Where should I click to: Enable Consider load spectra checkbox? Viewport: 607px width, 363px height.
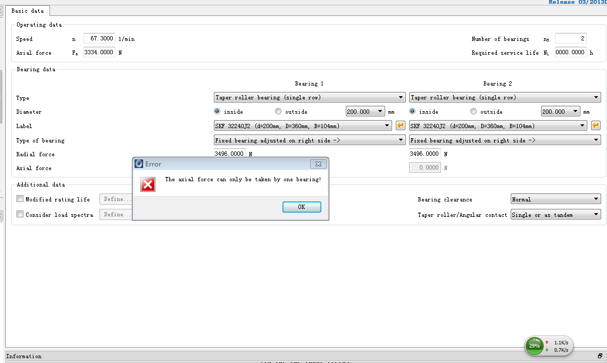20,214
